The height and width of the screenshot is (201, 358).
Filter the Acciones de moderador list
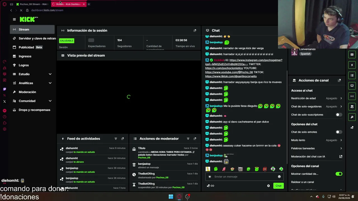(x=188, y=138)
